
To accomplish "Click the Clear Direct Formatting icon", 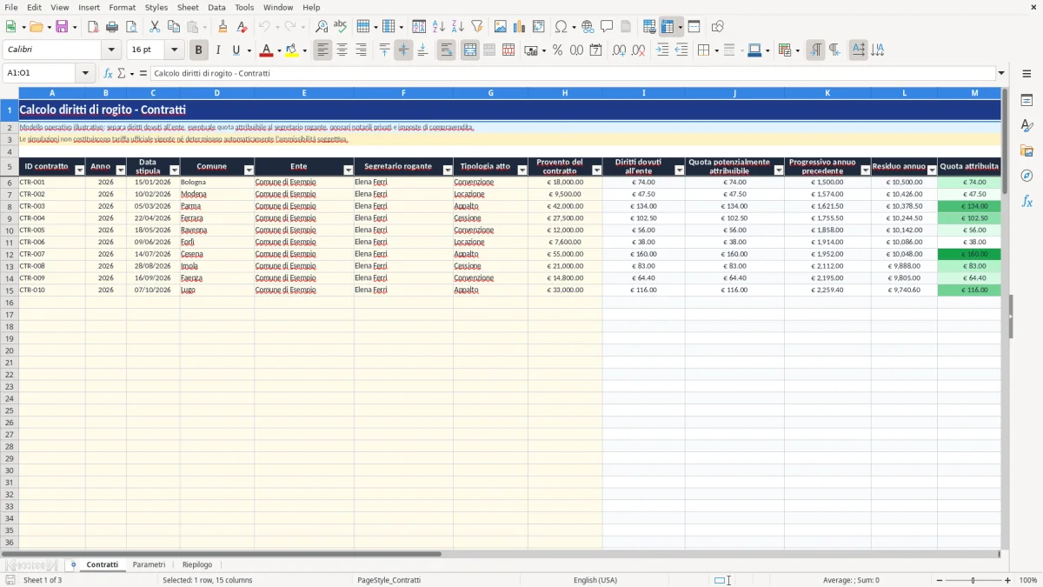I will pos(242,27).
